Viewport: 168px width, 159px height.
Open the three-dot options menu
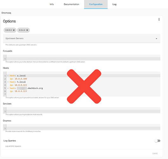[159, 19]
